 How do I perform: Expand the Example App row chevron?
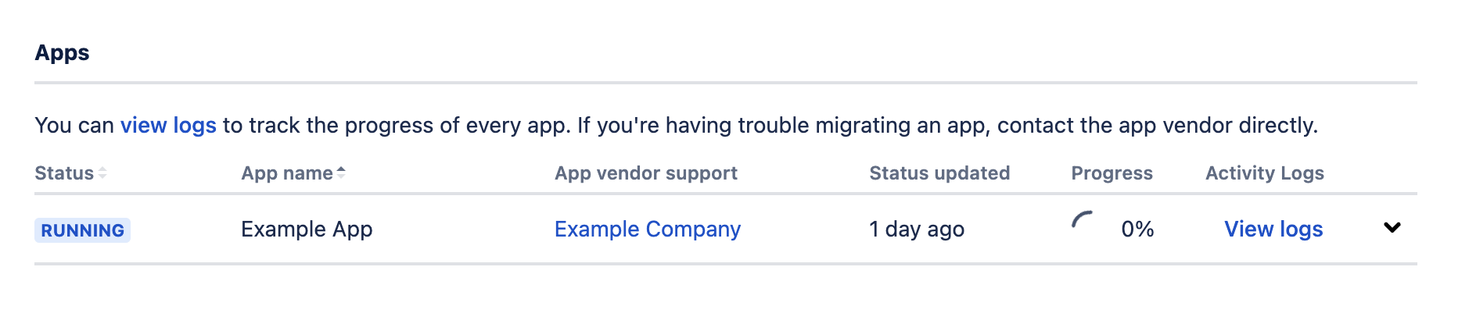[x=1392, y=228]
